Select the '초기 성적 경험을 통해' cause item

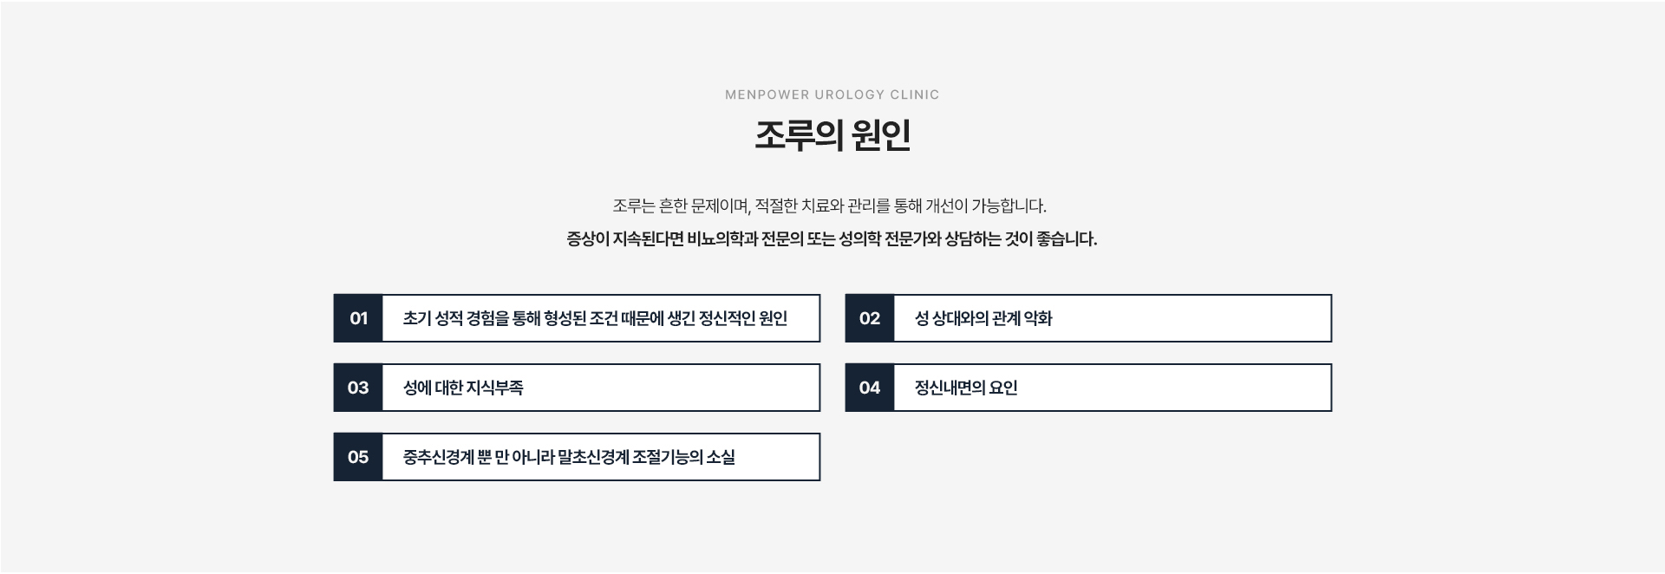[x=577, y=318]
